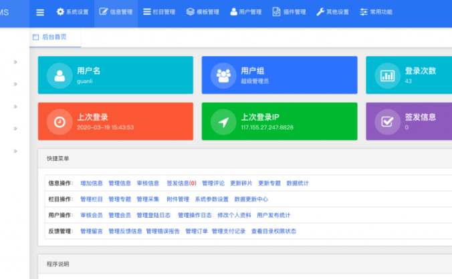Click the arrow icon in 上次登录IP card

pos(223,122)
